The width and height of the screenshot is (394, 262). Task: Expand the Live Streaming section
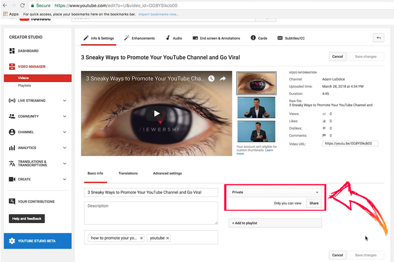[65, 100]
